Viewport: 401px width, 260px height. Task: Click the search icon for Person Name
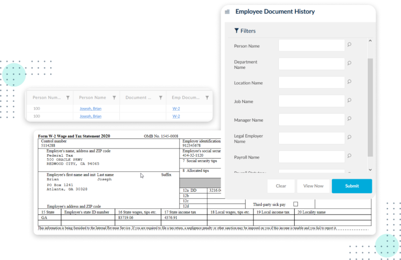349,45
